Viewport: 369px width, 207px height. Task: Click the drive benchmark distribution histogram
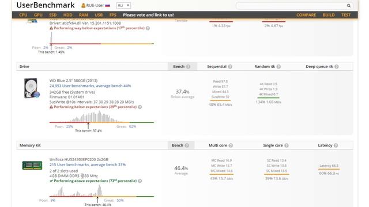point(101,117)
